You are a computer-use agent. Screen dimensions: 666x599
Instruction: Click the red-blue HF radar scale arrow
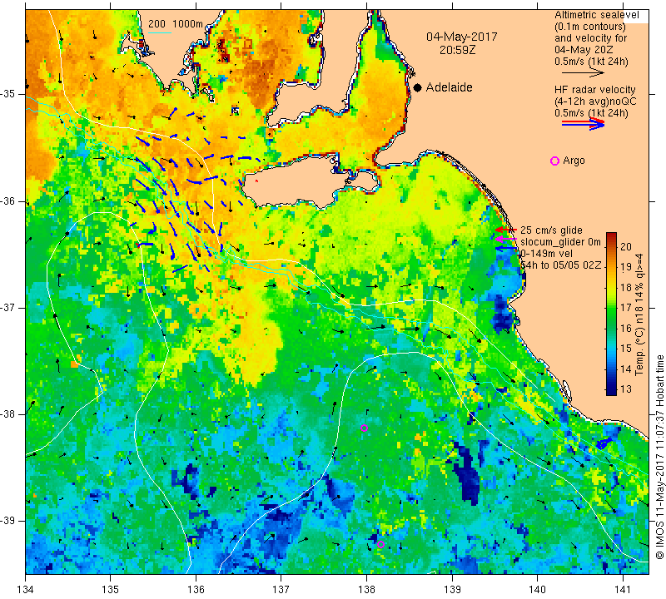(x=584, y=124)
